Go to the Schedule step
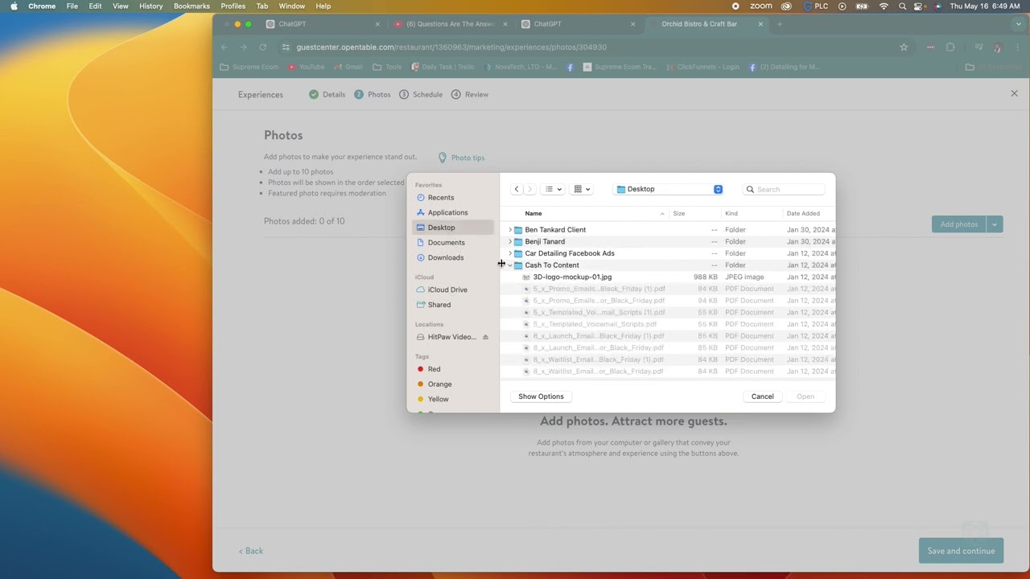This screenshot has height=579, width=1030. [421, 95]
